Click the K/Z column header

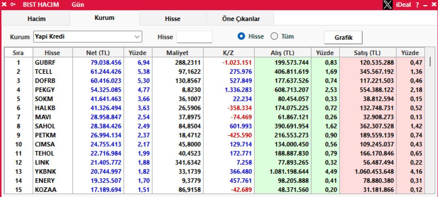(x=228, y=53)
